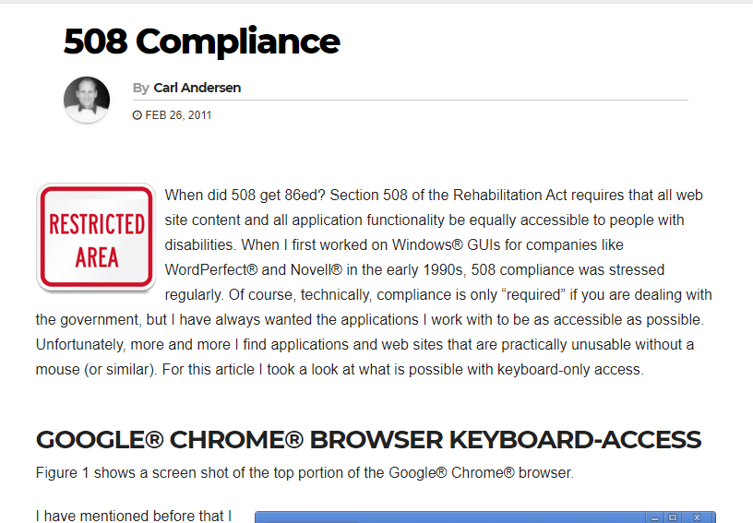Image resolution: width=753 pixels, height=523 pixels.
Task: Click the 'I have mentioned before' paragraph
Action: [134, 516]
